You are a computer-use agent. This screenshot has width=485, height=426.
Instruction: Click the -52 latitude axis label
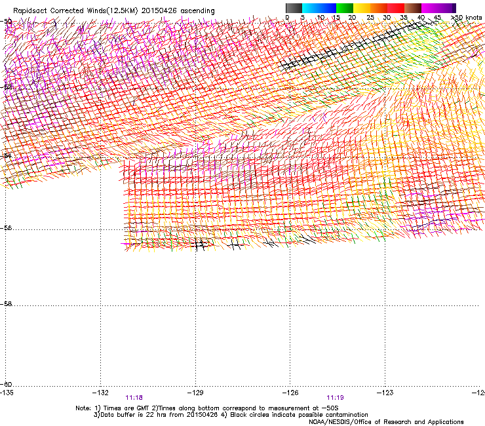tap(6, 87)
